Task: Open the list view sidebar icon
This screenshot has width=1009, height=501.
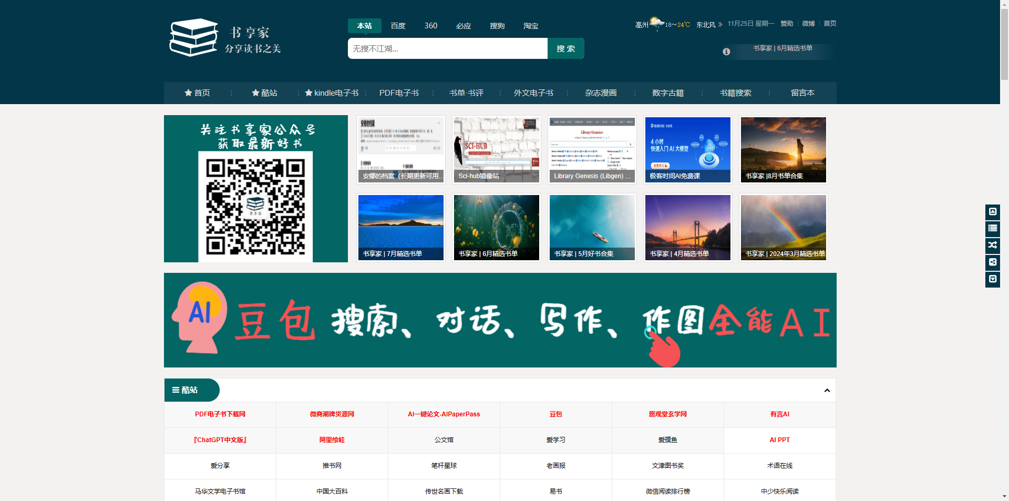Action: [x=993, y=229]
